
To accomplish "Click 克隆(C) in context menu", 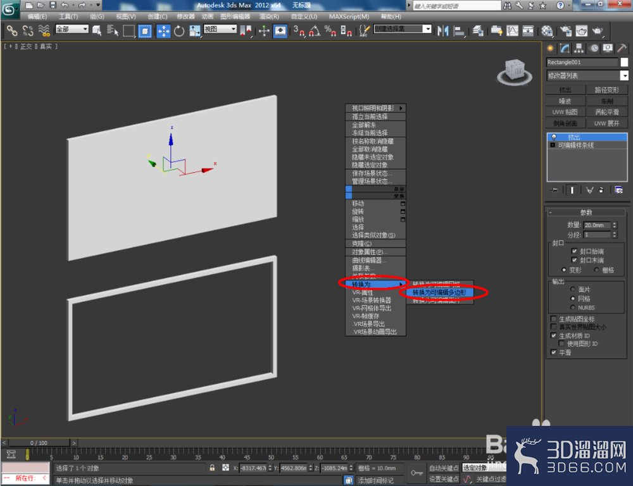I will pos(375,244).
